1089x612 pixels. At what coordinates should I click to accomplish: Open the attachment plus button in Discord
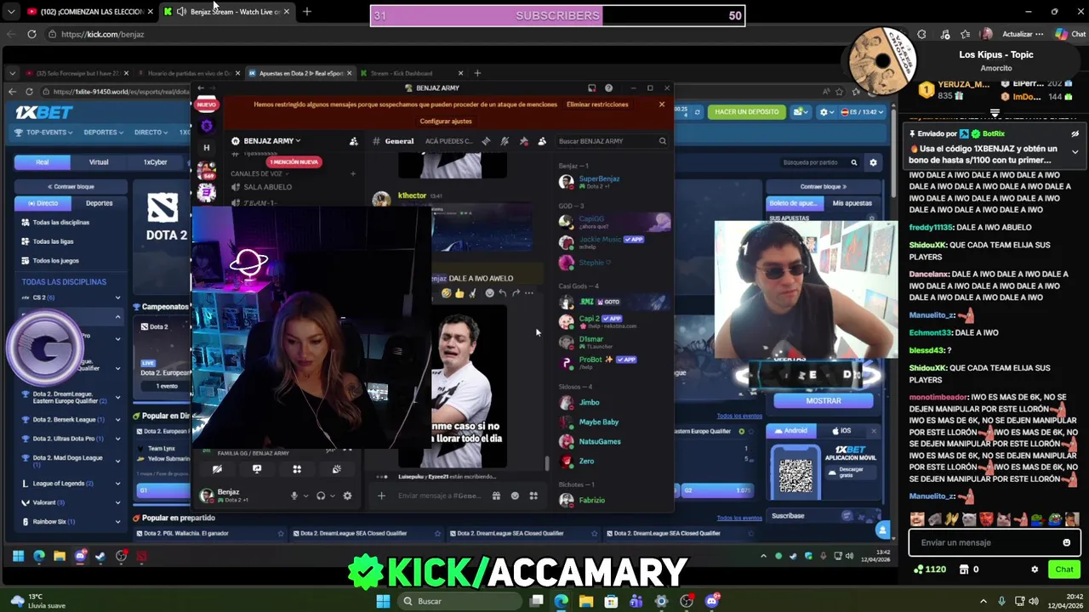pyautogui.click(x=381, y=496)
